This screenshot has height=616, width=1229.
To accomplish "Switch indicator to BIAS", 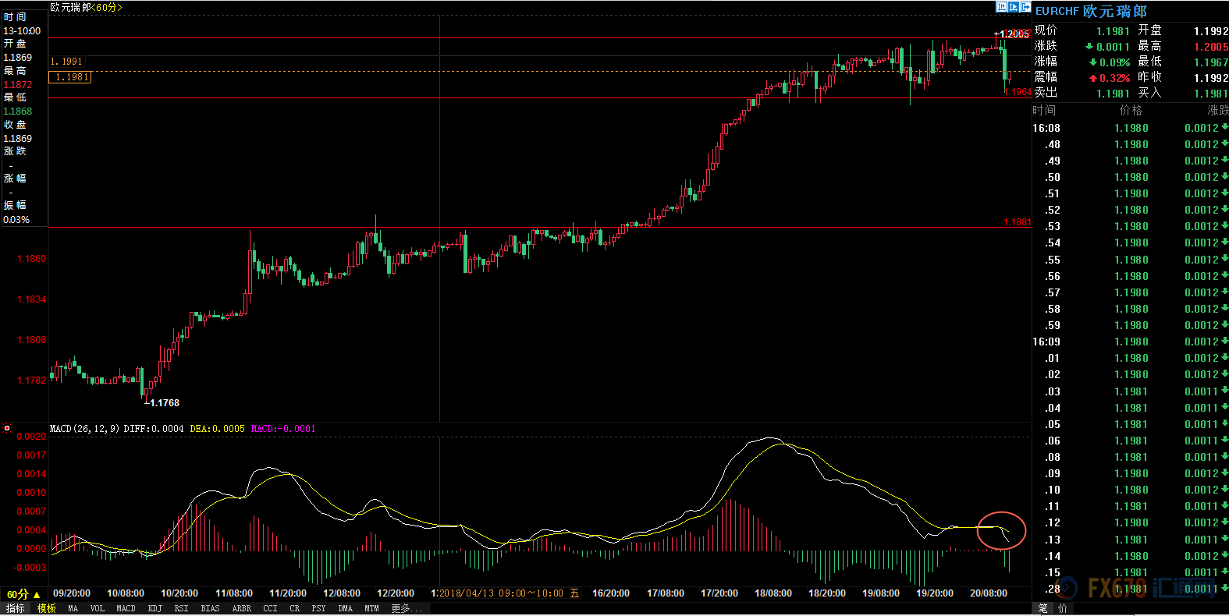I will [211, 608].
